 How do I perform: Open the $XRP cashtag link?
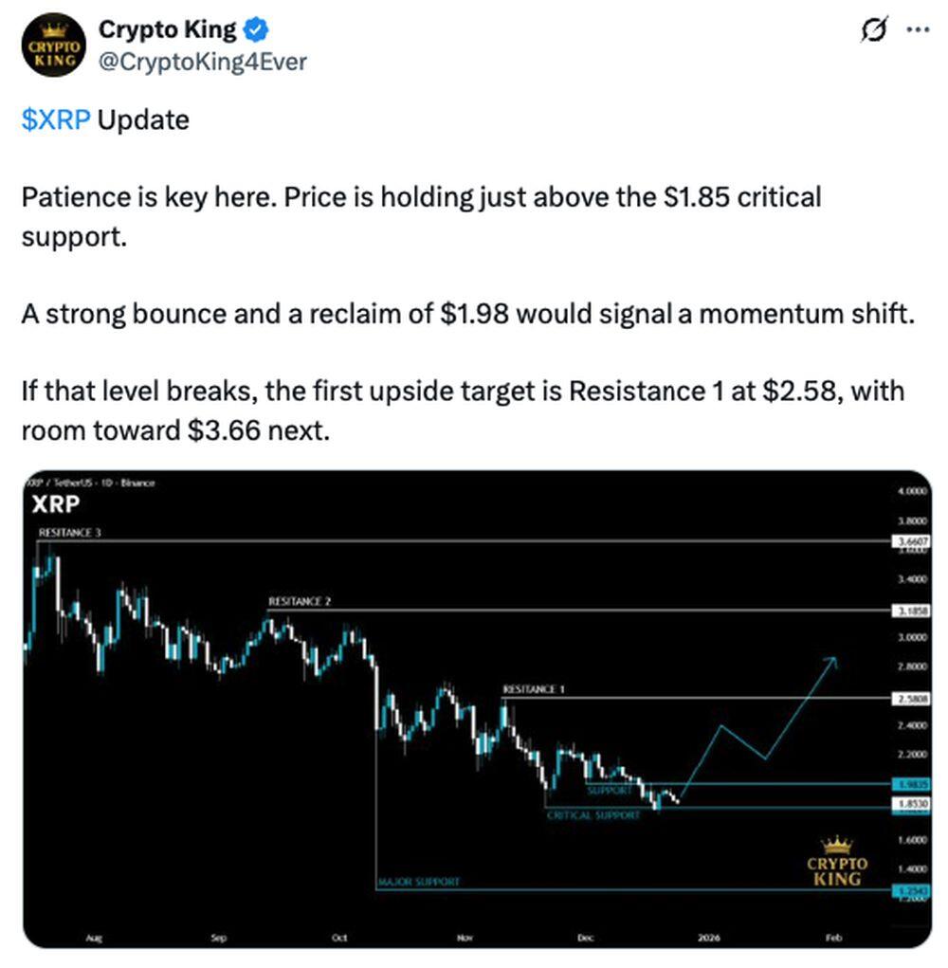(49, 119)
